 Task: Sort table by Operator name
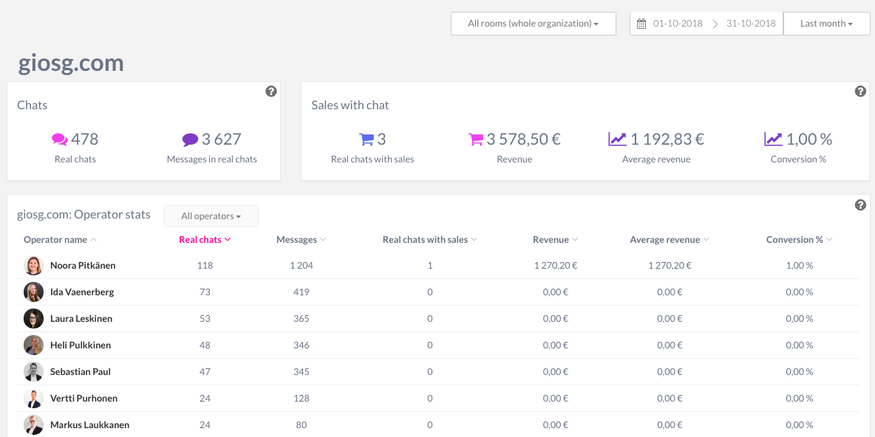(60, 240)
